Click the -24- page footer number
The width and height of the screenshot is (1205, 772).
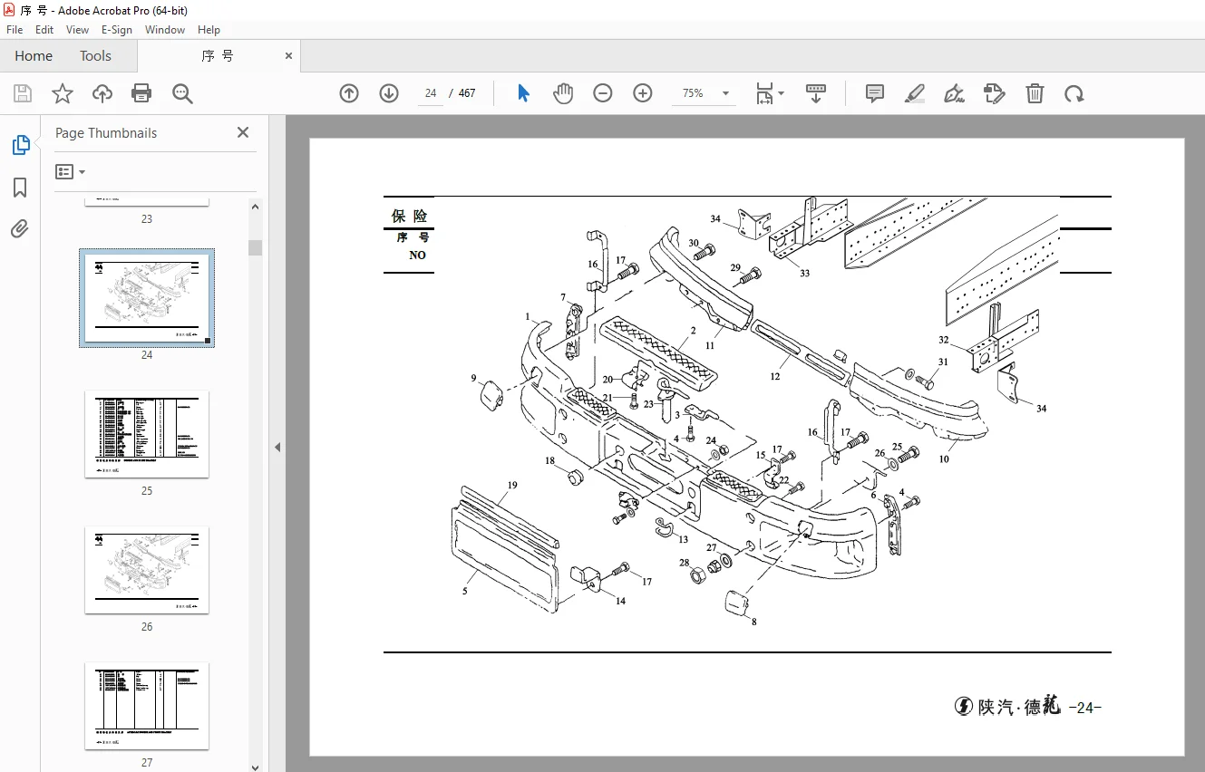point(1085,708)
